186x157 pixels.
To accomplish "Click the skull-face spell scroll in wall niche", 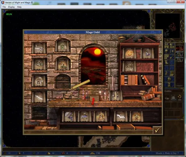I will 39,81.
